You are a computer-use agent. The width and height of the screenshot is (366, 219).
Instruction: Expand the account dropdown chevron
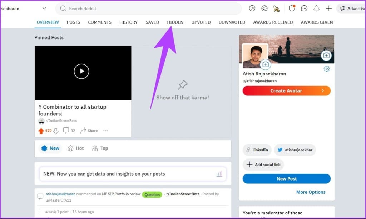[44, 9]
